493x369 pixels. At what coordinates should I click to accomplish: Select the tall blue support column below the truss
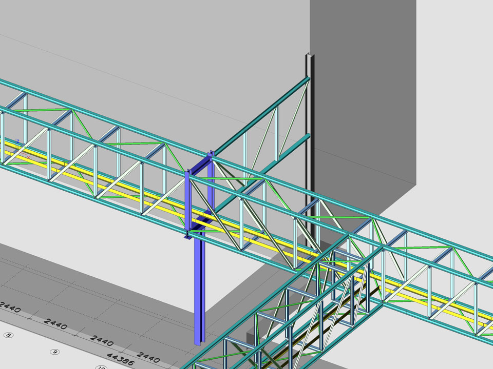(x=199, y=297)
